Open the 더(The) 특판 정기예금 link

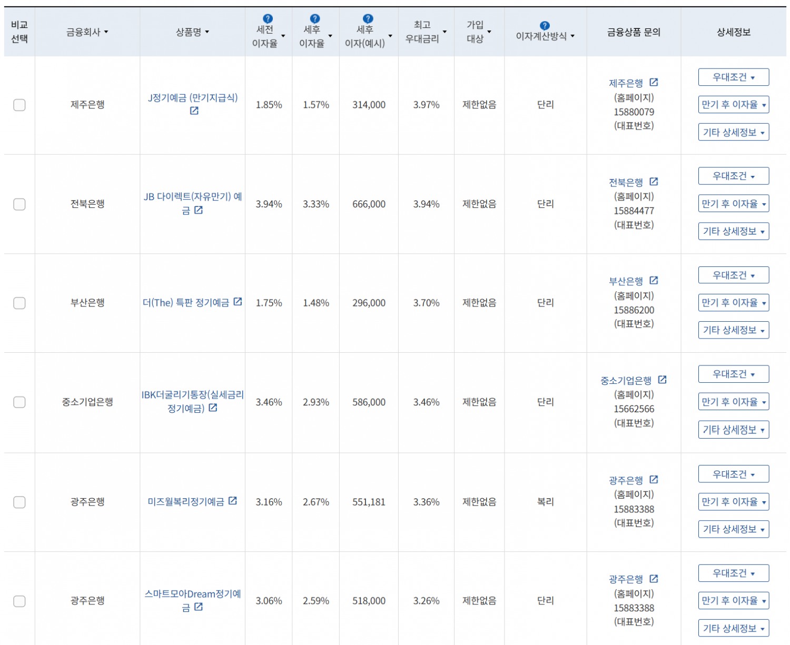(x=186, y=303)
